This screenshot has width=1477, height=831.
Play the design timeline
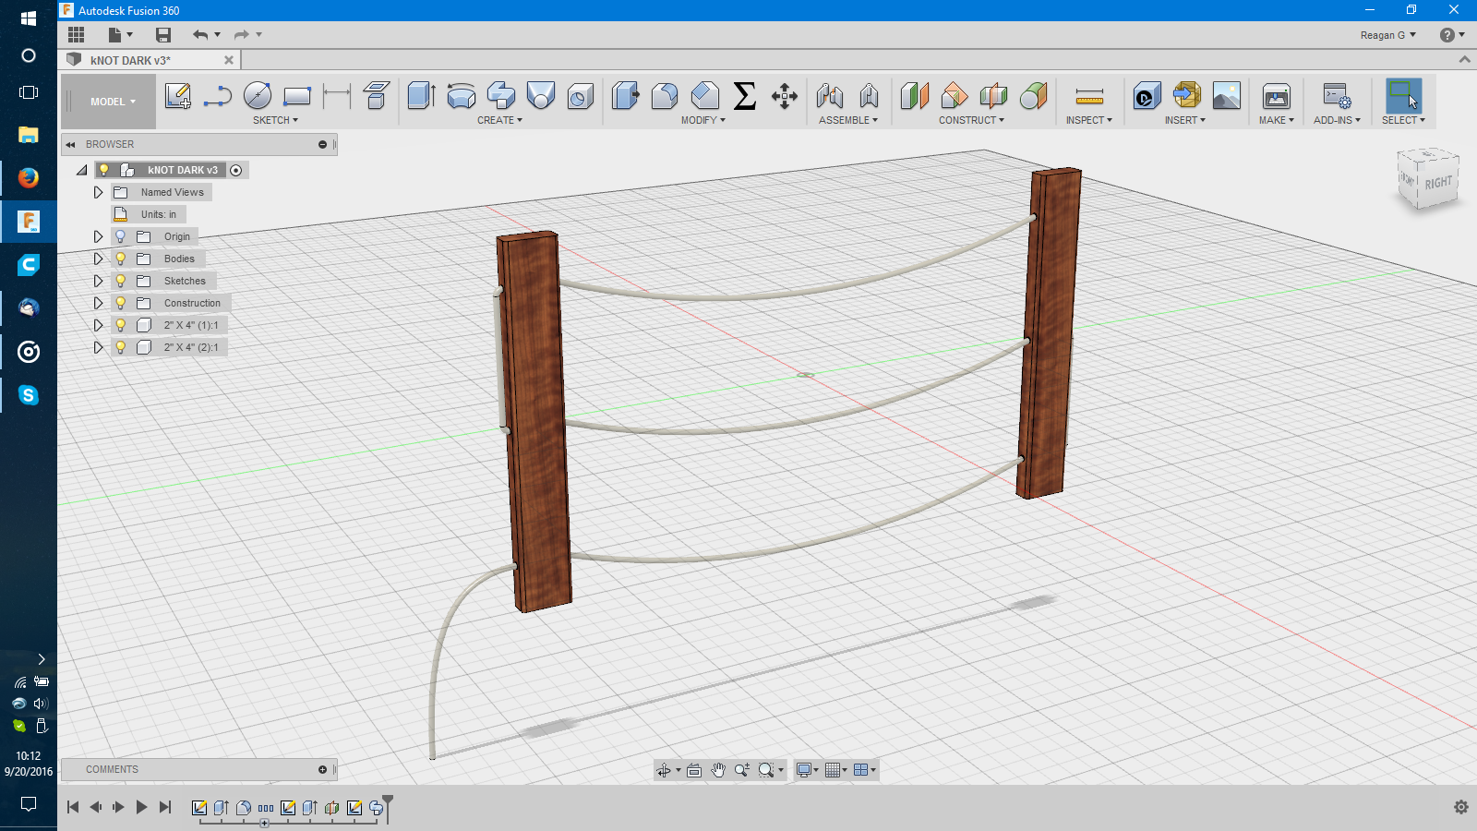click(x=141, y=807)
